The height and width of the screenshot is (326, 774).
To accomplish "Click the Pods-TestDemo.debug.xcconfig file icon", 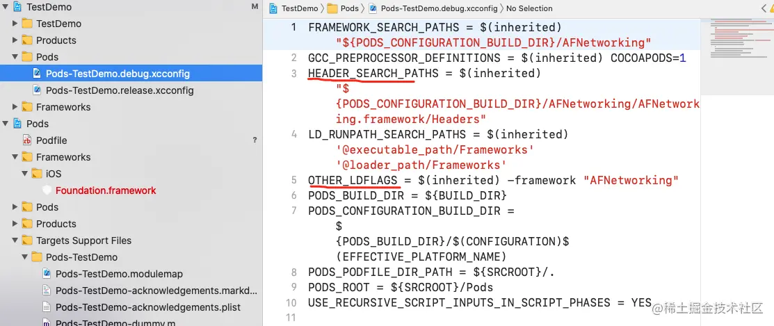I will tap(37, 74).
